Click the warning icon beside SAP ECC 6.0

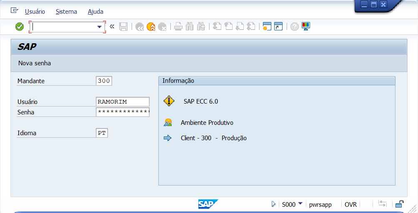[169, 101]
